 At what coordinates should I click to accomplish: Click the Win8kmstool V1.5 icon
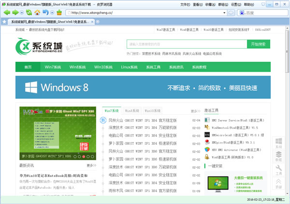coord(207,127)
